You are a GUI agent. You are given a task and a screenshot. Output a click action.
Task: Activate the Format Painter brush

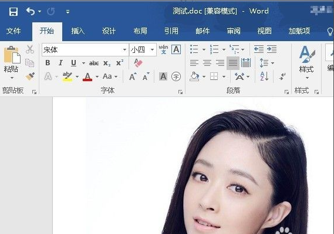30,76
